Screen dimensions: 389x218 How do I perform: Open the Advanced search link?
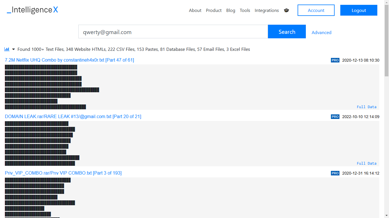tap(322, 32)
